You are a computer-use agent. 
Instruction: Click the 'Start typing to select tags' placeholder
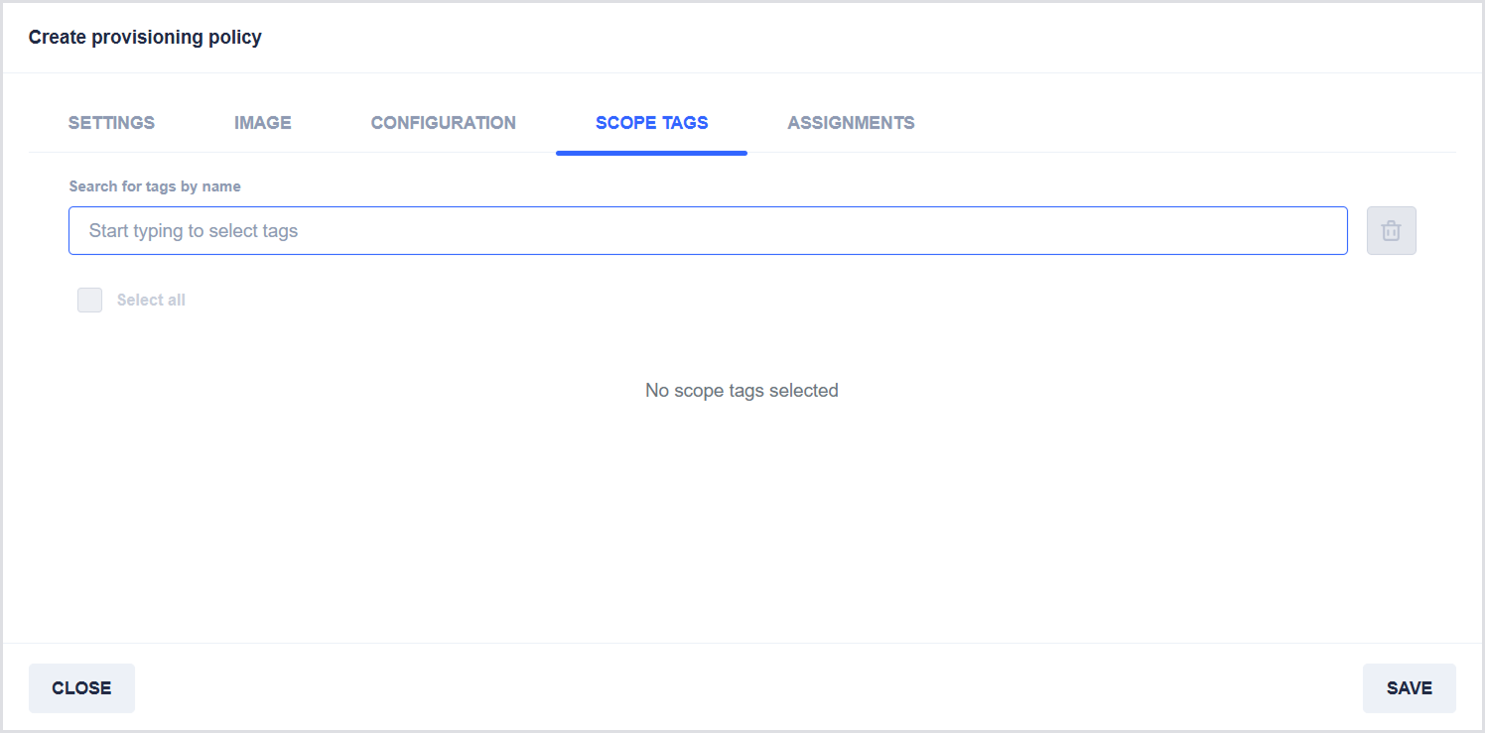(x=194, y=231)
